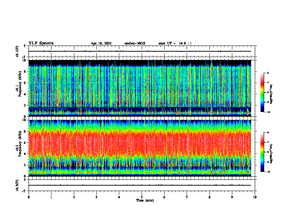Click the "VLF Spectra" plot title

point(41,43)
